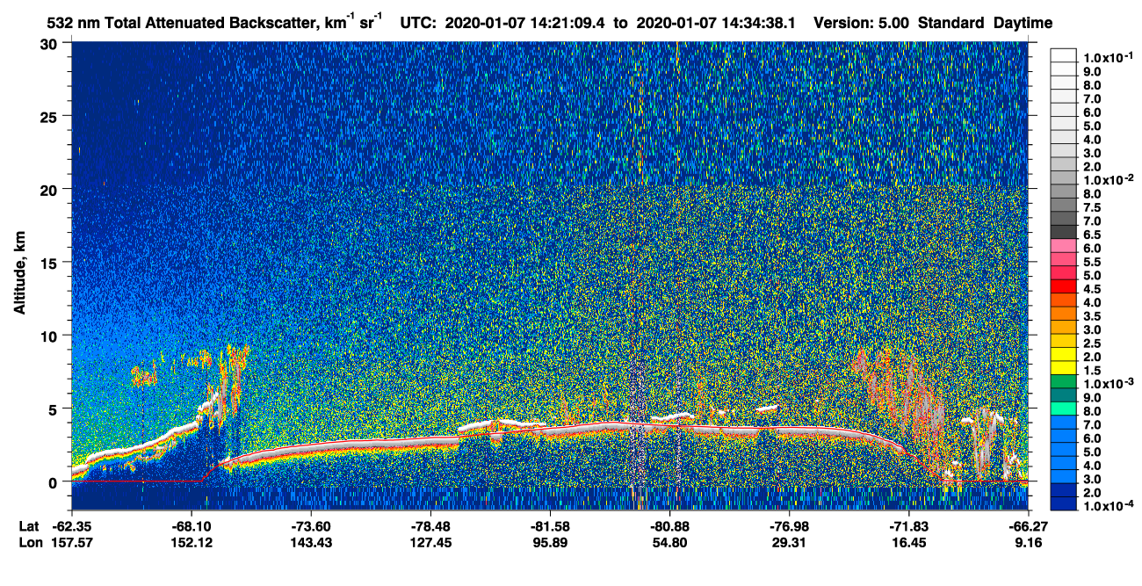Viewport: 1142px width, 586px height.
Task: Click latitude value '-78.48'
Action: [430, 525]
